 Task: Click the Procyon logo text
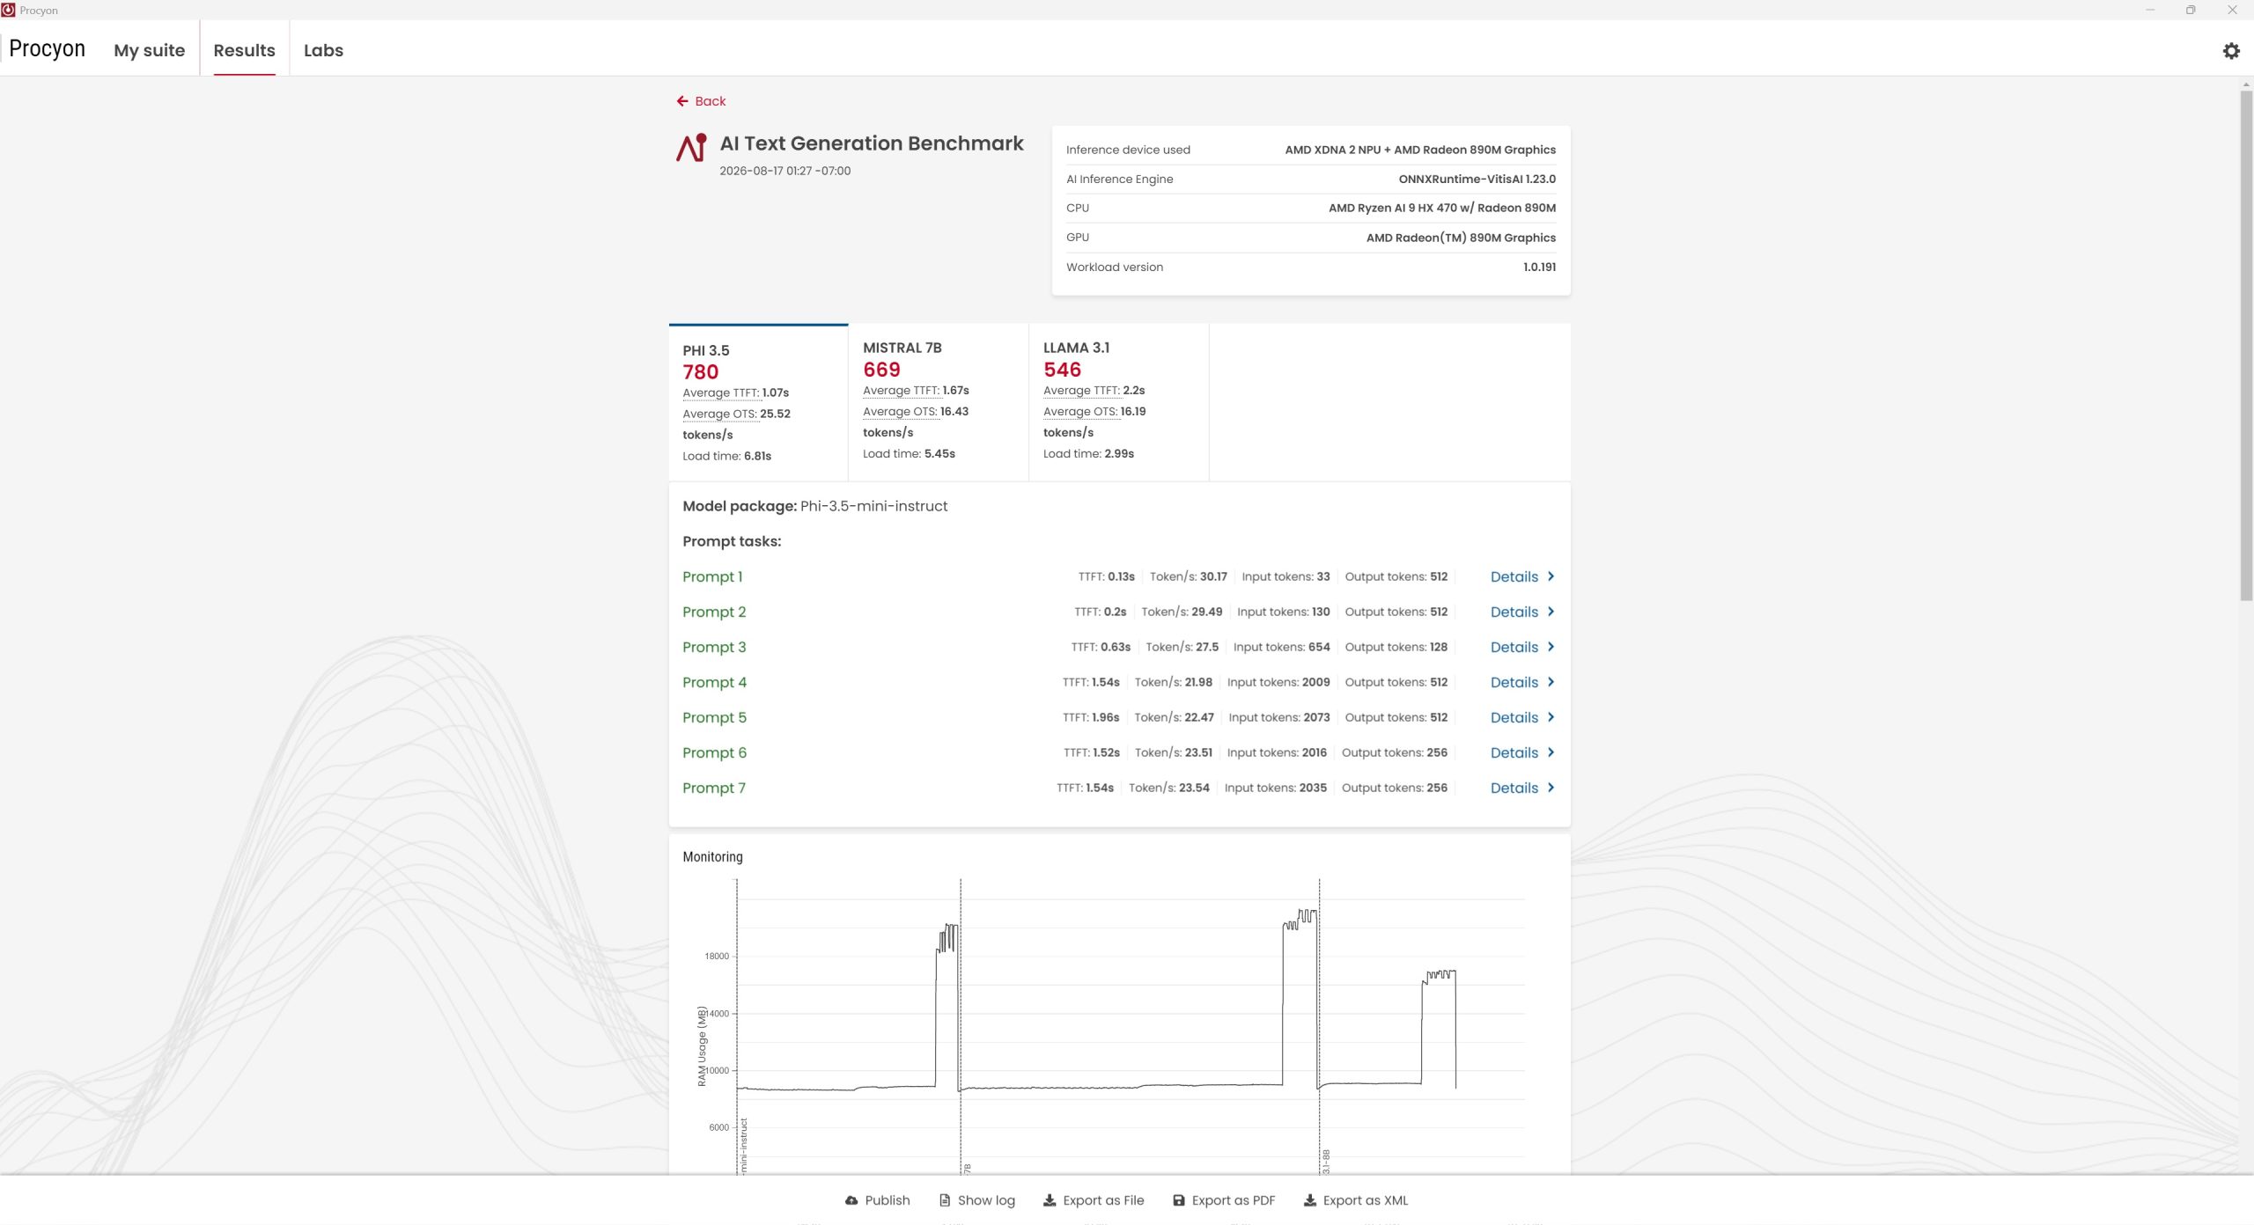(x=47, y=48)
